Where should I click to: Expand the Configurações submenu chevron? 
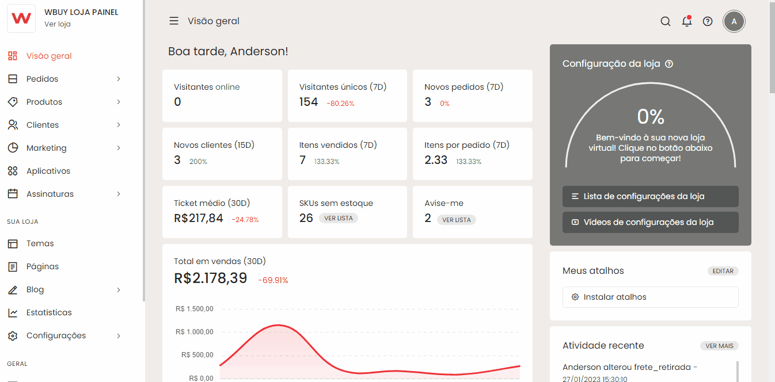click(119, 335)
